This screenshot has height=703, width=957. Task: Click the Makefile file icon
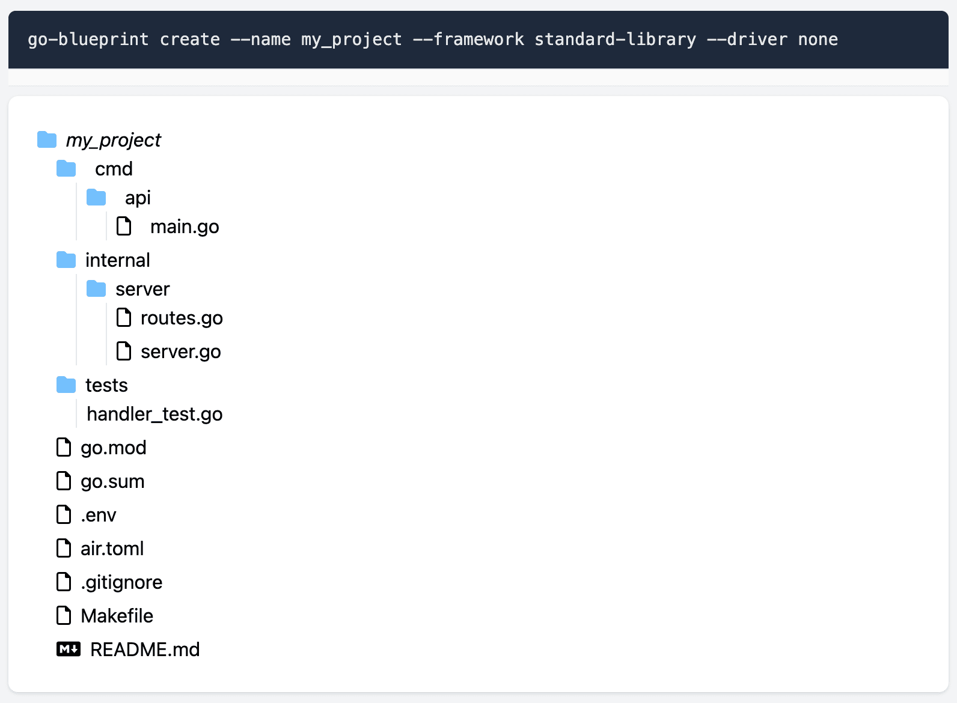[x=64, y=615]
